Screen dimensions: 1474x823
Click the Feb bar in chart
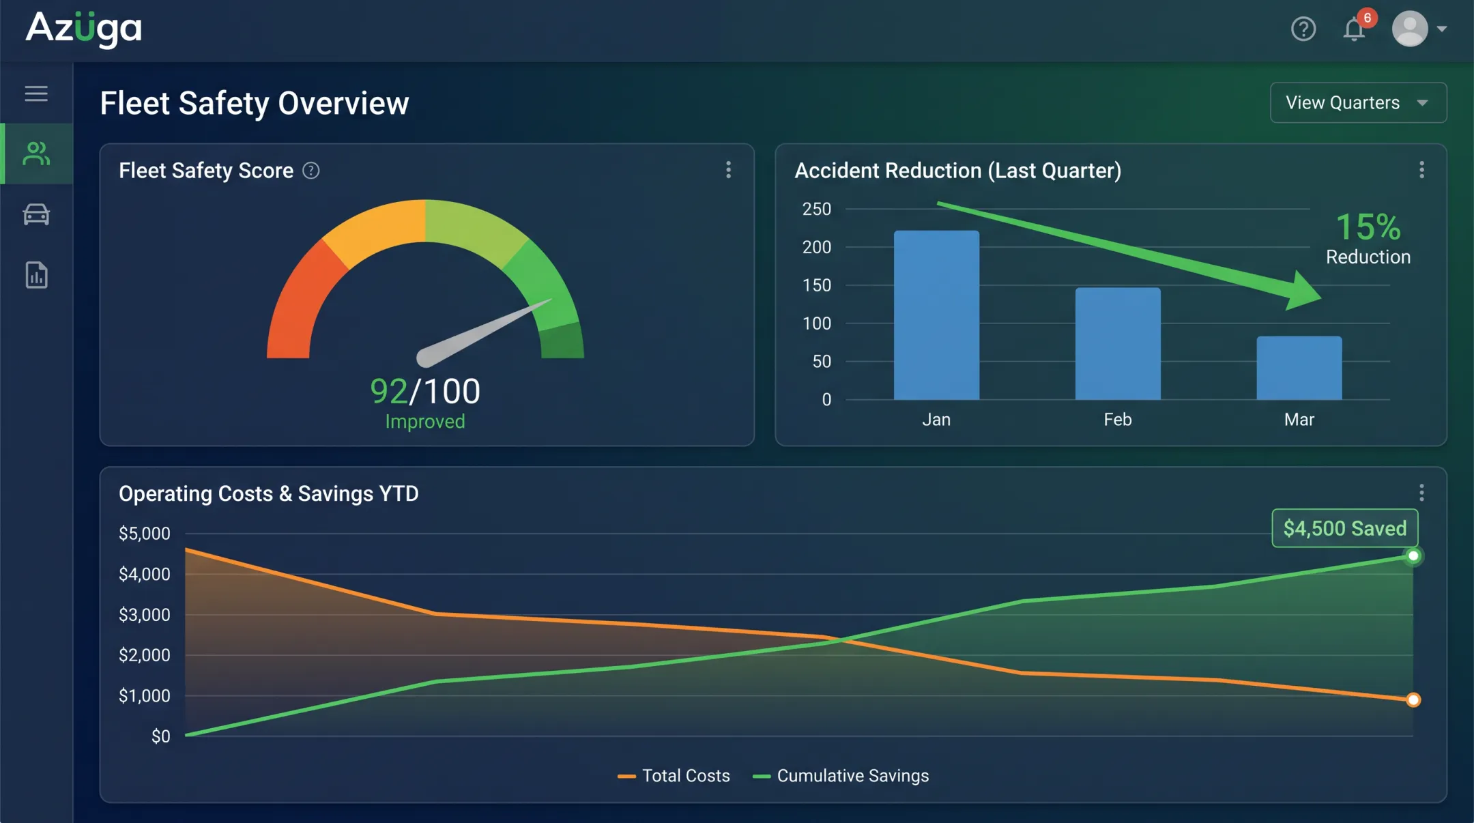1118,344
